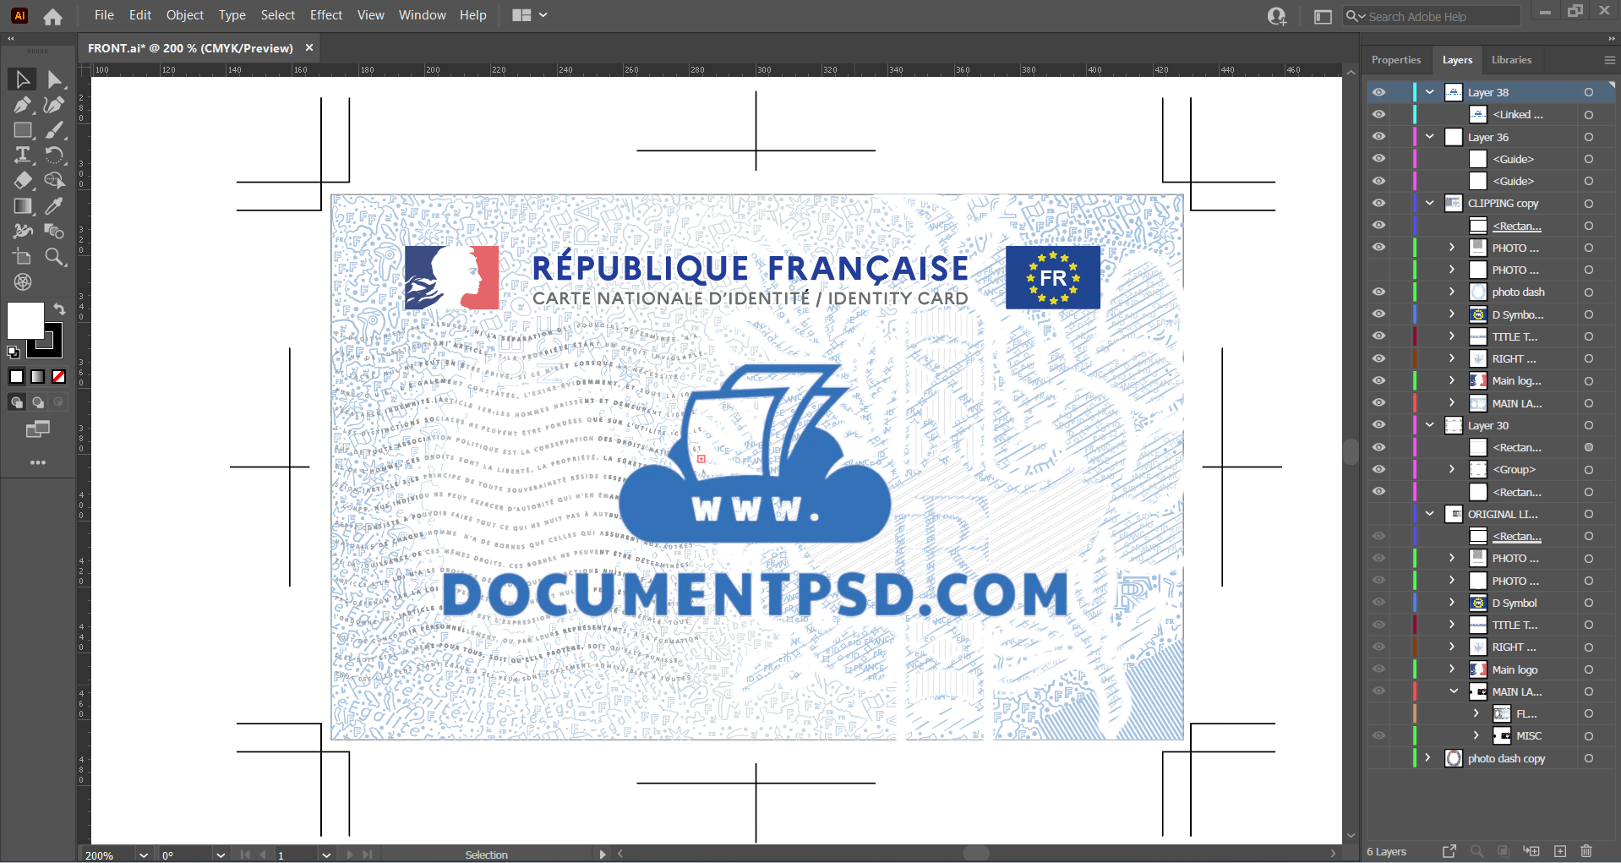1621x863 pixels.
Task: Select the Gradient tool
Action: pyautogui.click(x=23, y=205)
